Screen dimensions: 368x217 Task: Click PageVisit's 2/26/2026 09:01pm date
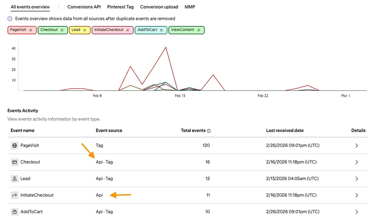(293, 145)
